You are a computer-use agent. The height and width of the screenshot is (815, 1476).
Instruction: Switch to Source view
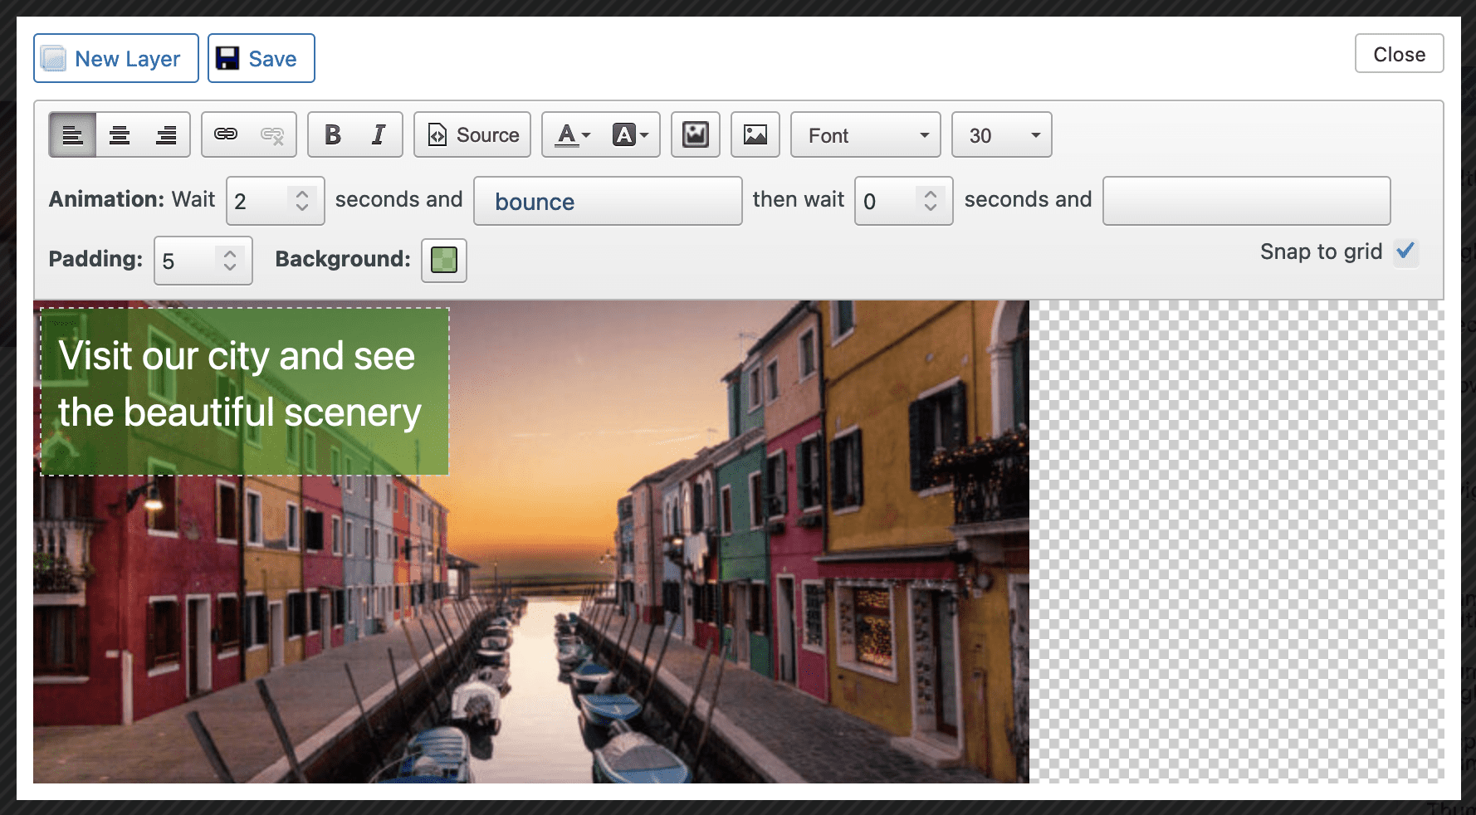click(x=472, y=134)
